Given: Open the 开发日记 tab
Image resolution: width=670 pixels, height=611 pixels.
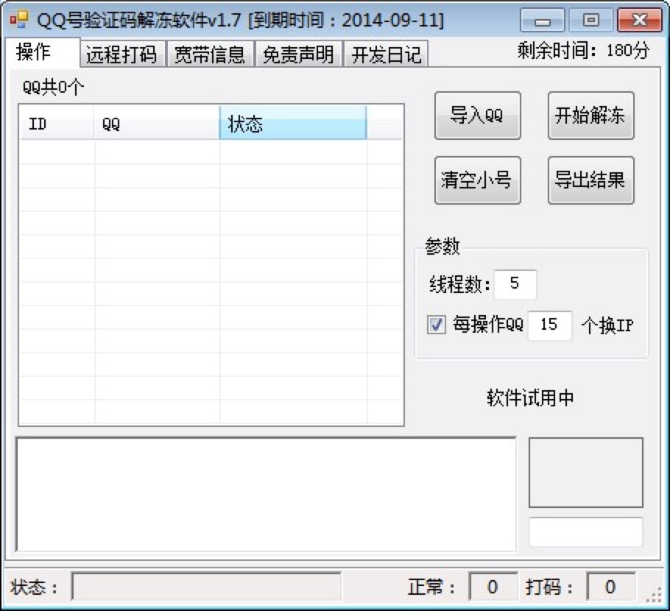Looking at the screenshot, I should (386, 54).
